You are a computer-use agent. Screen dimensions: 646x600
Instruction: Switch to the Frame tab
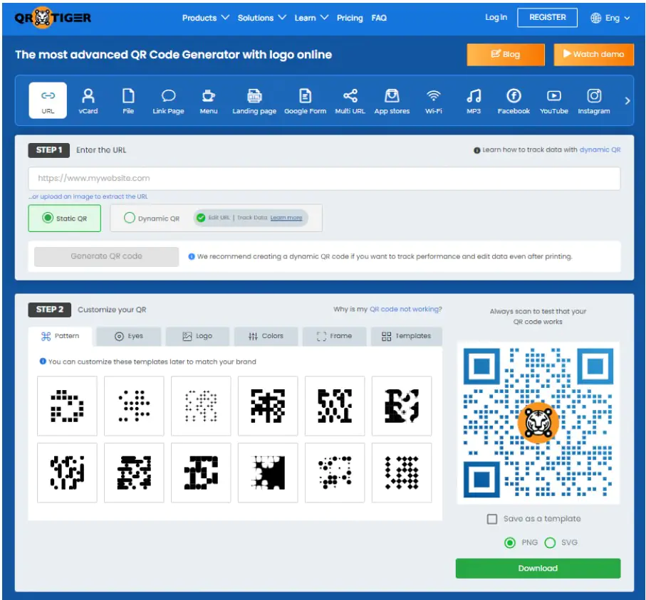(334, 336)
